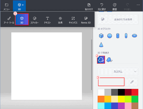Screen dimensions: 143x109
Task: Select the capsule 3D object
Action: [126, 36]
